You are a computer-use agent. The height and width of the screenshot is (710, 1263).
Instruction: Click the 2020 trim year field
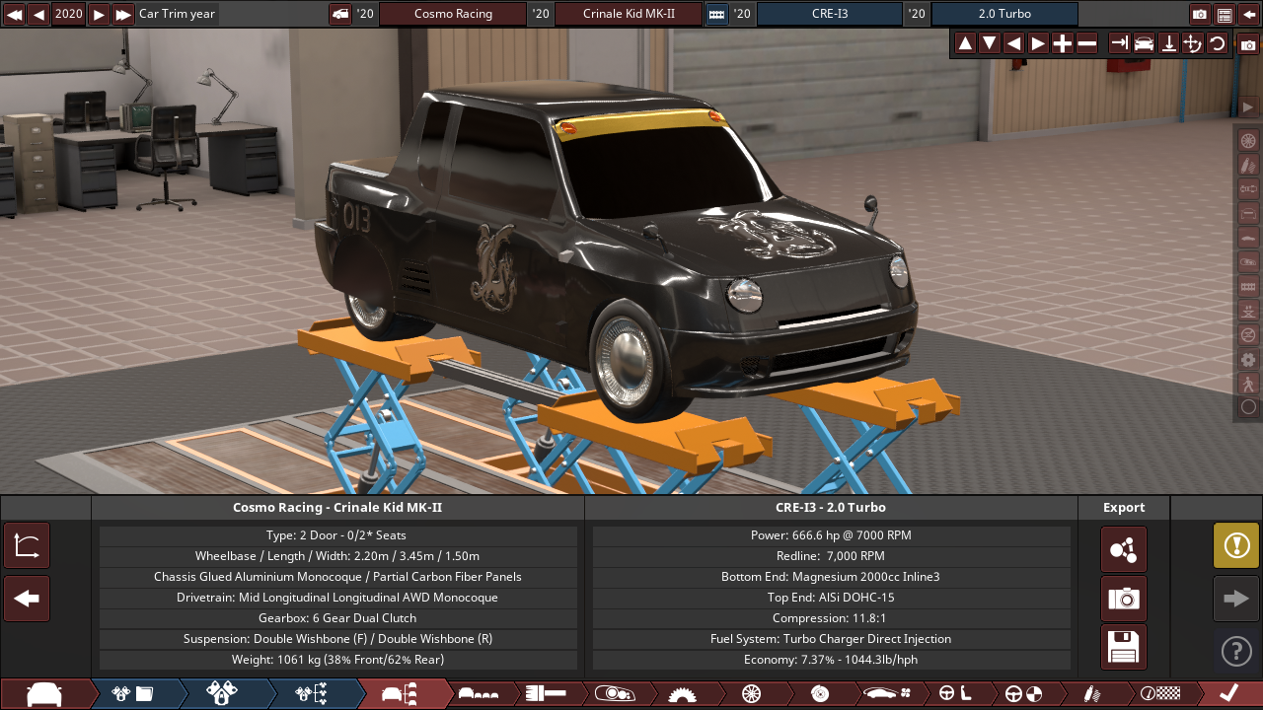point(69,14)
